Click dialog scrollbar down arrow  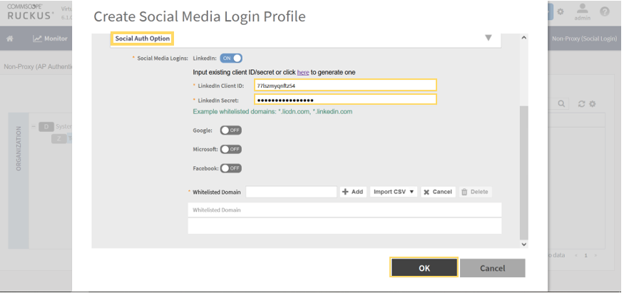point(523,244)
